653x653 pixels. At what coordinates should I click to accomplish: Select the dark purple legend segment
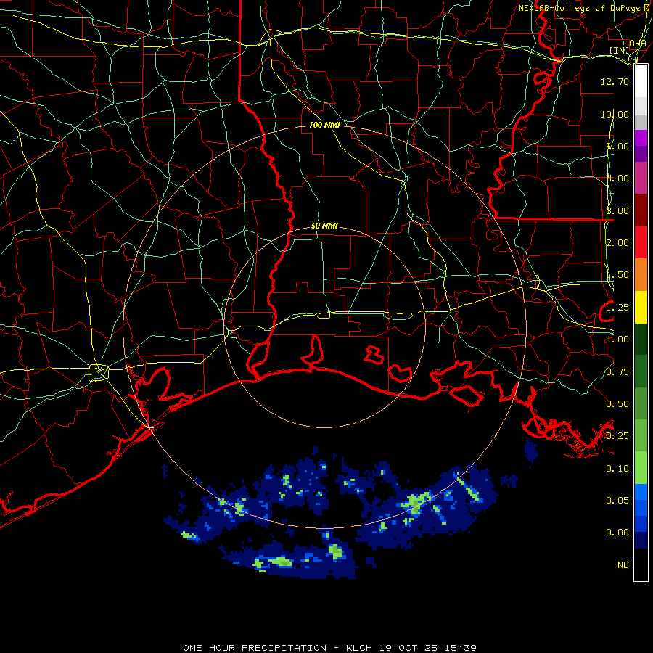coord(641,154)
